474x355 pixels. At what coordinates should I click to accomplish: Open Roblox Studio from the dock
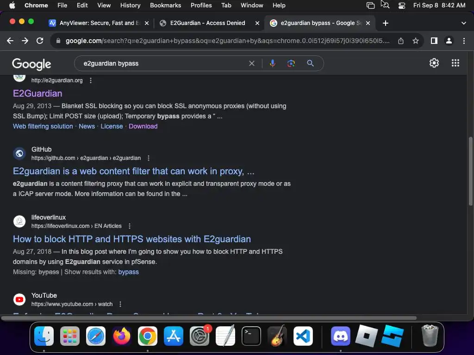click(x=393, y=336)
